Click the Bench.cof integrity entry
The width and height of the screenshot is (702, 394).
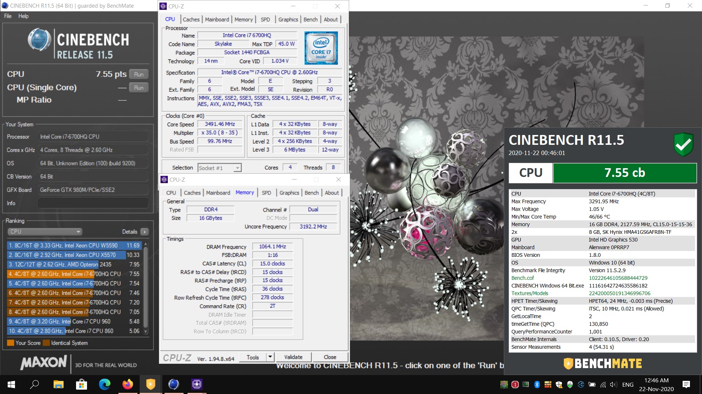pos(603,278)
